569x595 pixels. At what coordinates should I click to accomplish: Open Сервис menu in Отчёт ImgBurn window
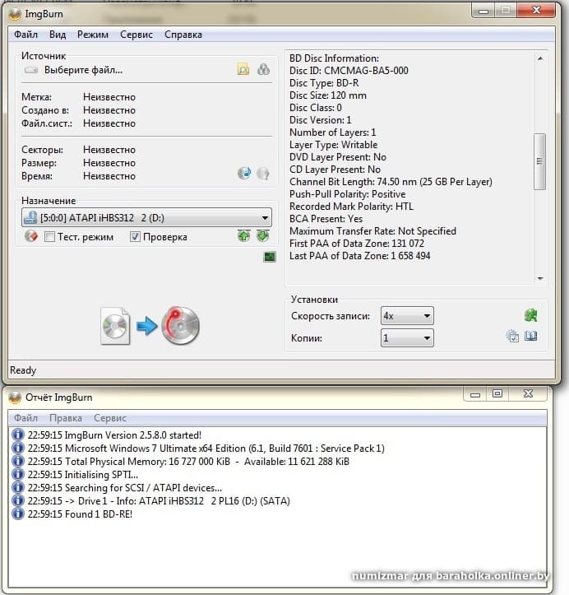coord(110,418)
